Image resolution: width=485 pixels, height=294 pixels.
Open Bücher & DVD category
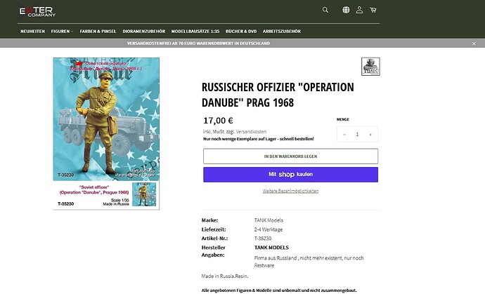point(241,31)
